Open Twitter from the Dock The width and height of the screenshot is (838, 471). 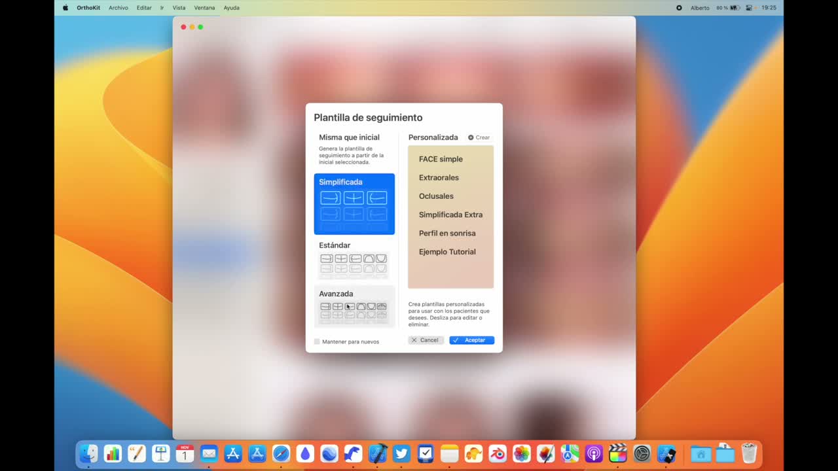click(401, 453)
